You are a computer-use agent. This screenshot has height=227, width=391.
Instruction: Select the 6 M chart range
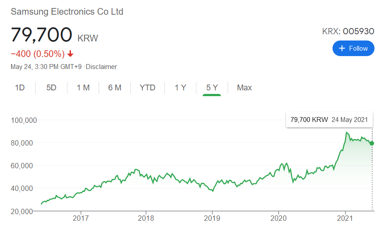tap(115, 88)
